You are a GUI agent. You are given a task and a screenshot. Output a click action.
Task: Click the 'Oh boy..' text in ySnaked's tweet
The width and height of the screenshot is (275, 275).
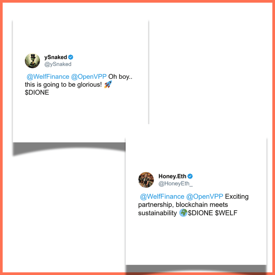[120, 77]
